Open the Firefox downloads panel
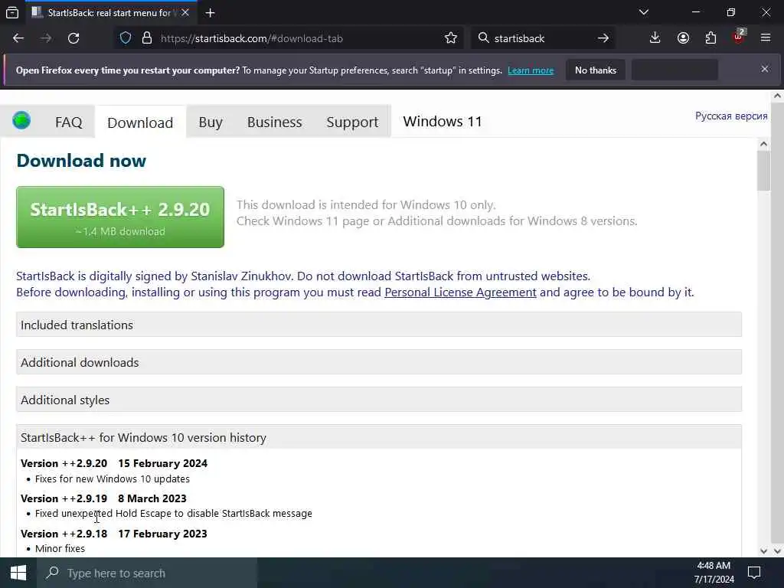Image resolution: width=784 pixels, height=588 pixels. coord(655,38)
